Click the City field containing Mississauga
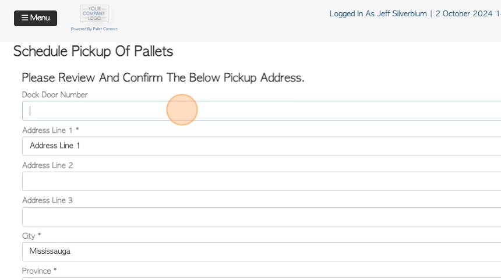The height and width of the screenshot is (280, 501). pos(262,251)
